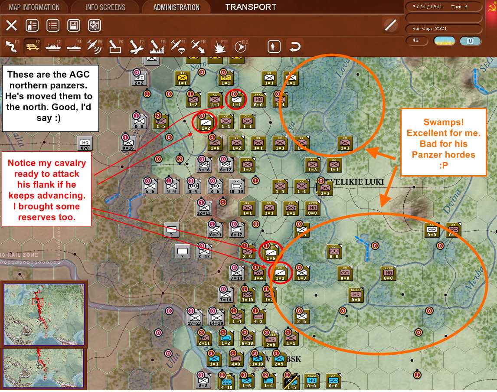The image size is (497, 392).
Task: Undo the last move with curved arrow
Action: pyautogui.click(x=295, y=46)
